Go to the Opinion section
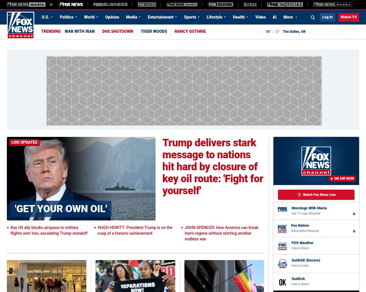This screenshot has width=366, height=292. click(112, 17)
